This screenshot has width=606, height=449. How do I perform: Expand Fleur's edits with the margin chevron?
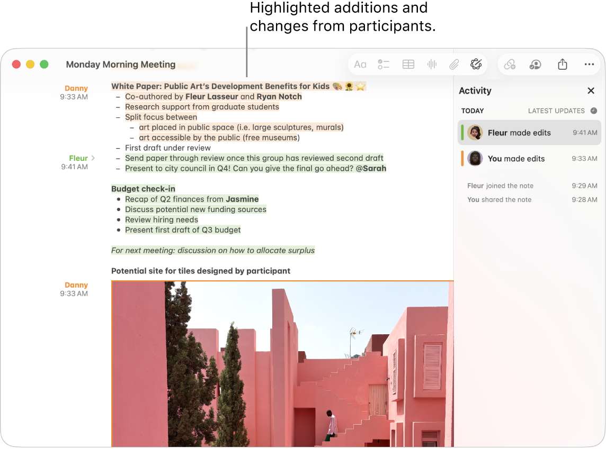(93, 158)
